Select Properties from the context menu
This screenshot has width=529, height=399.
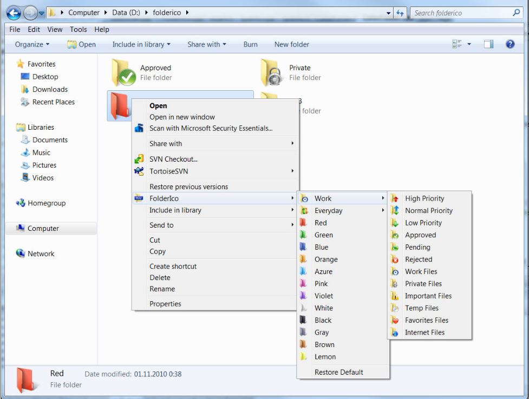[x=165, y=304]
